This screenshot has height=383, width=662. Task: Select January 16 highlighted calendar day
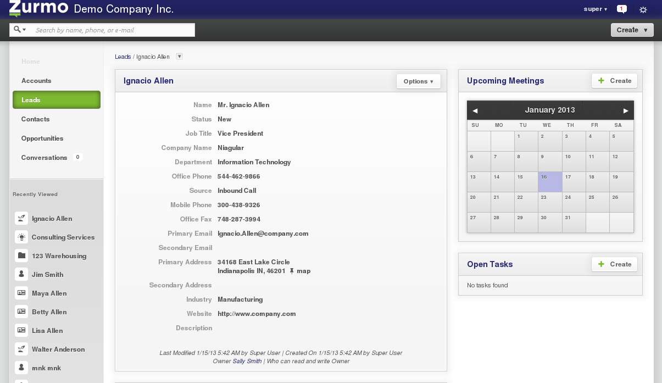coord(550,182)
